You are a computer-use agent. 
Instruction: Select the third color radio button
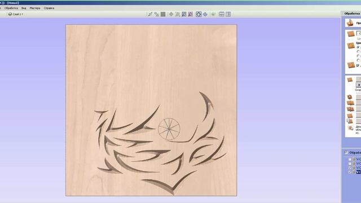tap(358, 56)
